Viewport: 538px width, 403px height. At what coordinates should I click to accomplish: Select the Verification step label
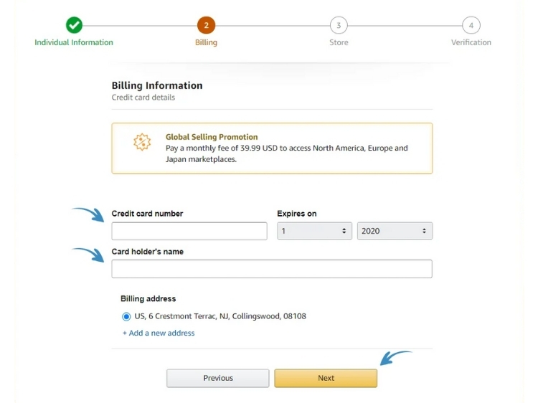pos(471,42)
